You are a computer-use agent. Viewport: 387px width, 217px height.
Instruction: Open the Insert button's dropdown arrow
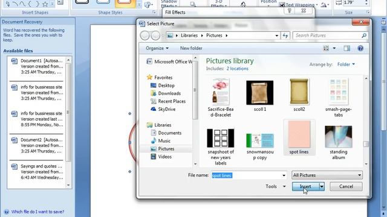coord(322,186)
